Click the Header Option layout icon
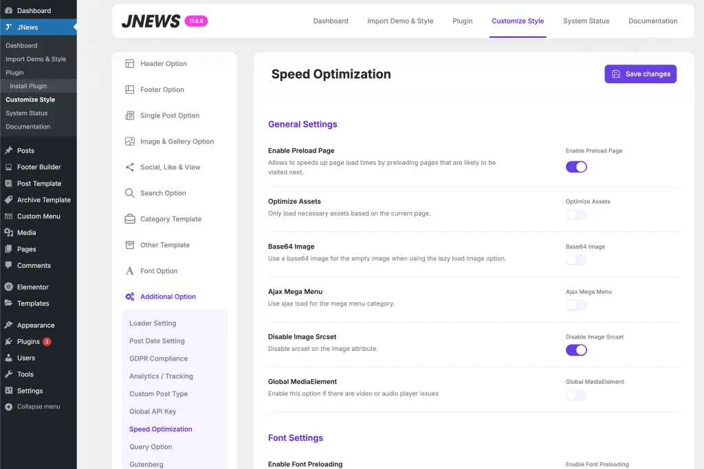The height and width of the screenshot is (469, 704). [129, 64]
